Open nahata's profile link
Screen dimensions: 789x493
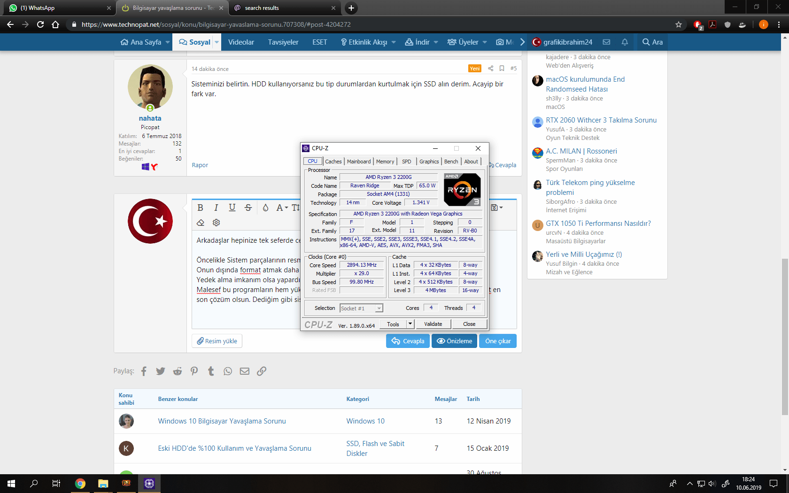150,118
